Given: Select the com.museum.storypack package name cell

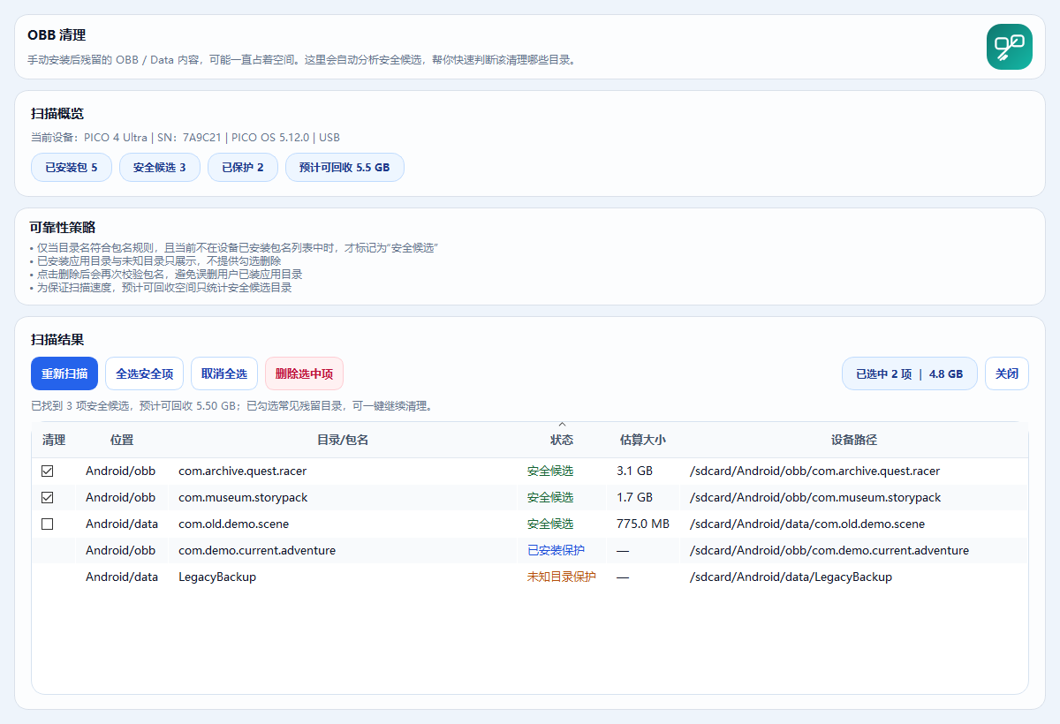Looking at the screenshot, I should click(243, 498).
